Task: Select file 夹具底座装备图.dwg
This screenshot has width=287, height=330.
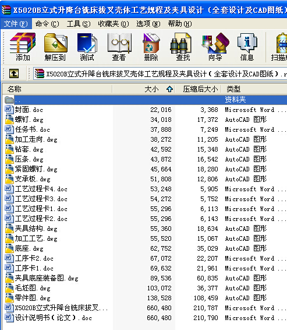Action: tap(47, 278)
